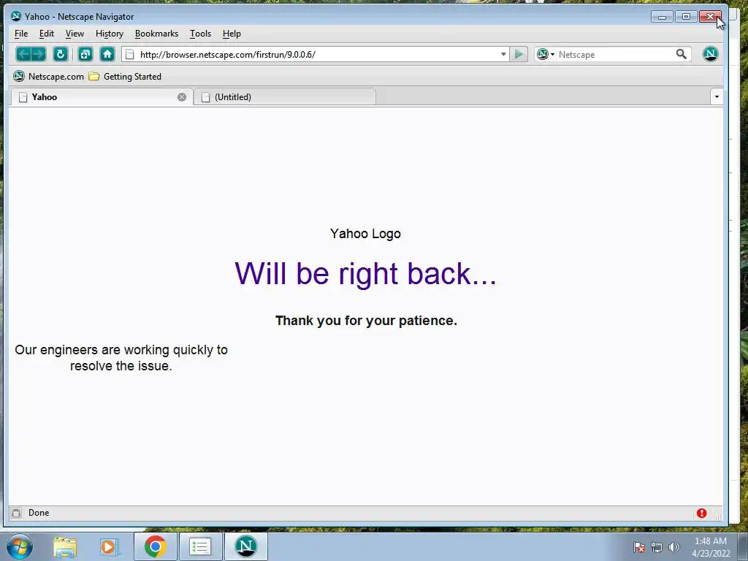
Task: Open the Edit menu
Action: click(46, 34)
